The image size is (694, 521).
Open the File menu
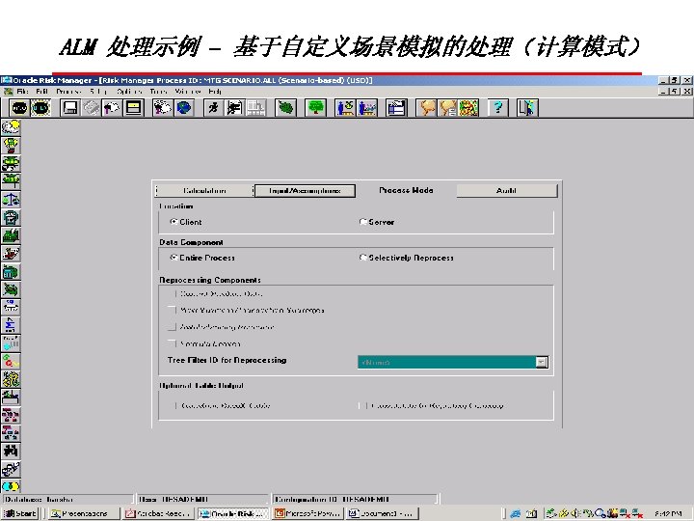22,92
